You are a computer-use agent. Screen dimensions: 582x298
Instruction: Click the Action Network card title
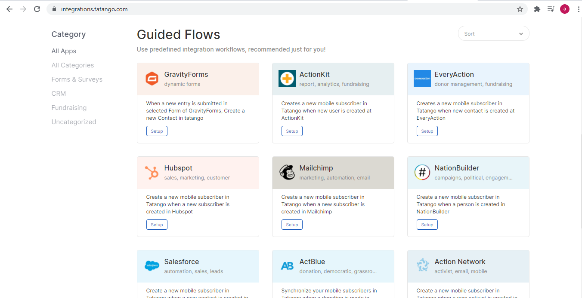coord(460,262)
